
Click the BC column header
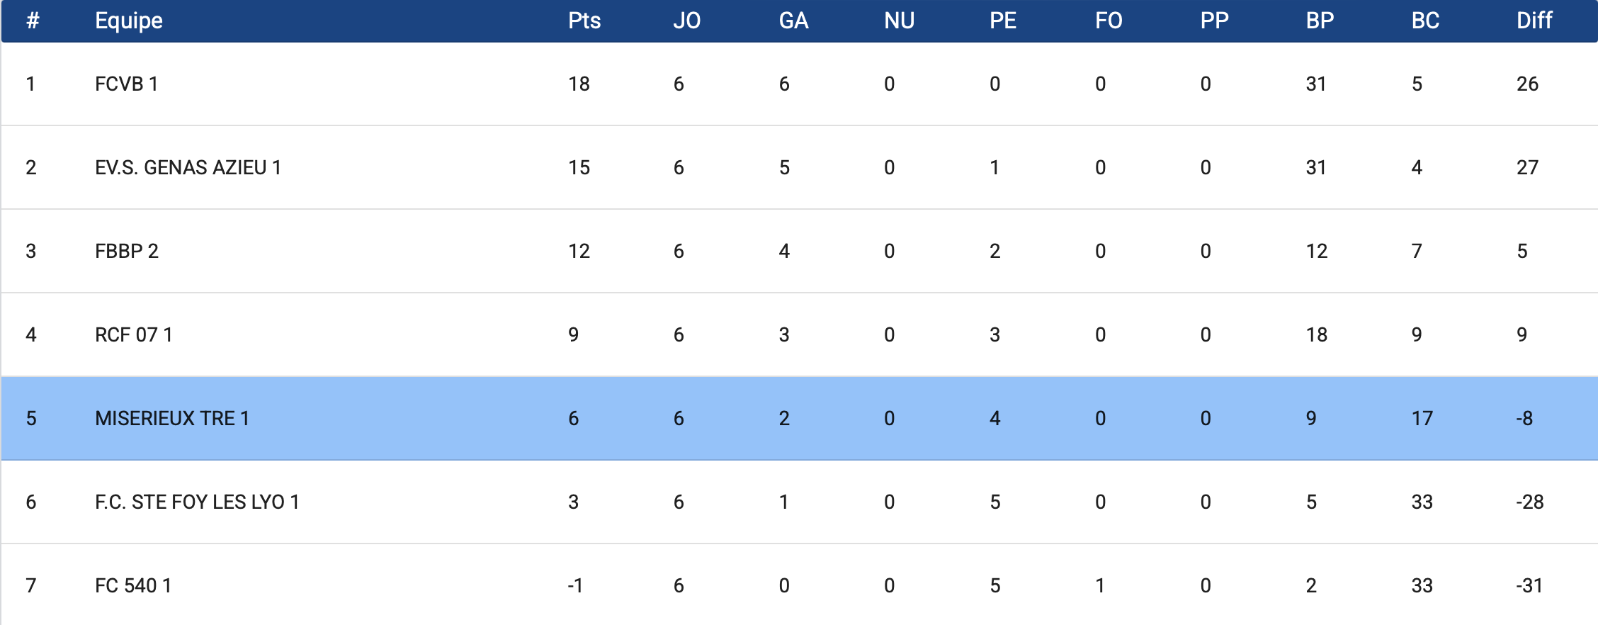(1425, 21)
